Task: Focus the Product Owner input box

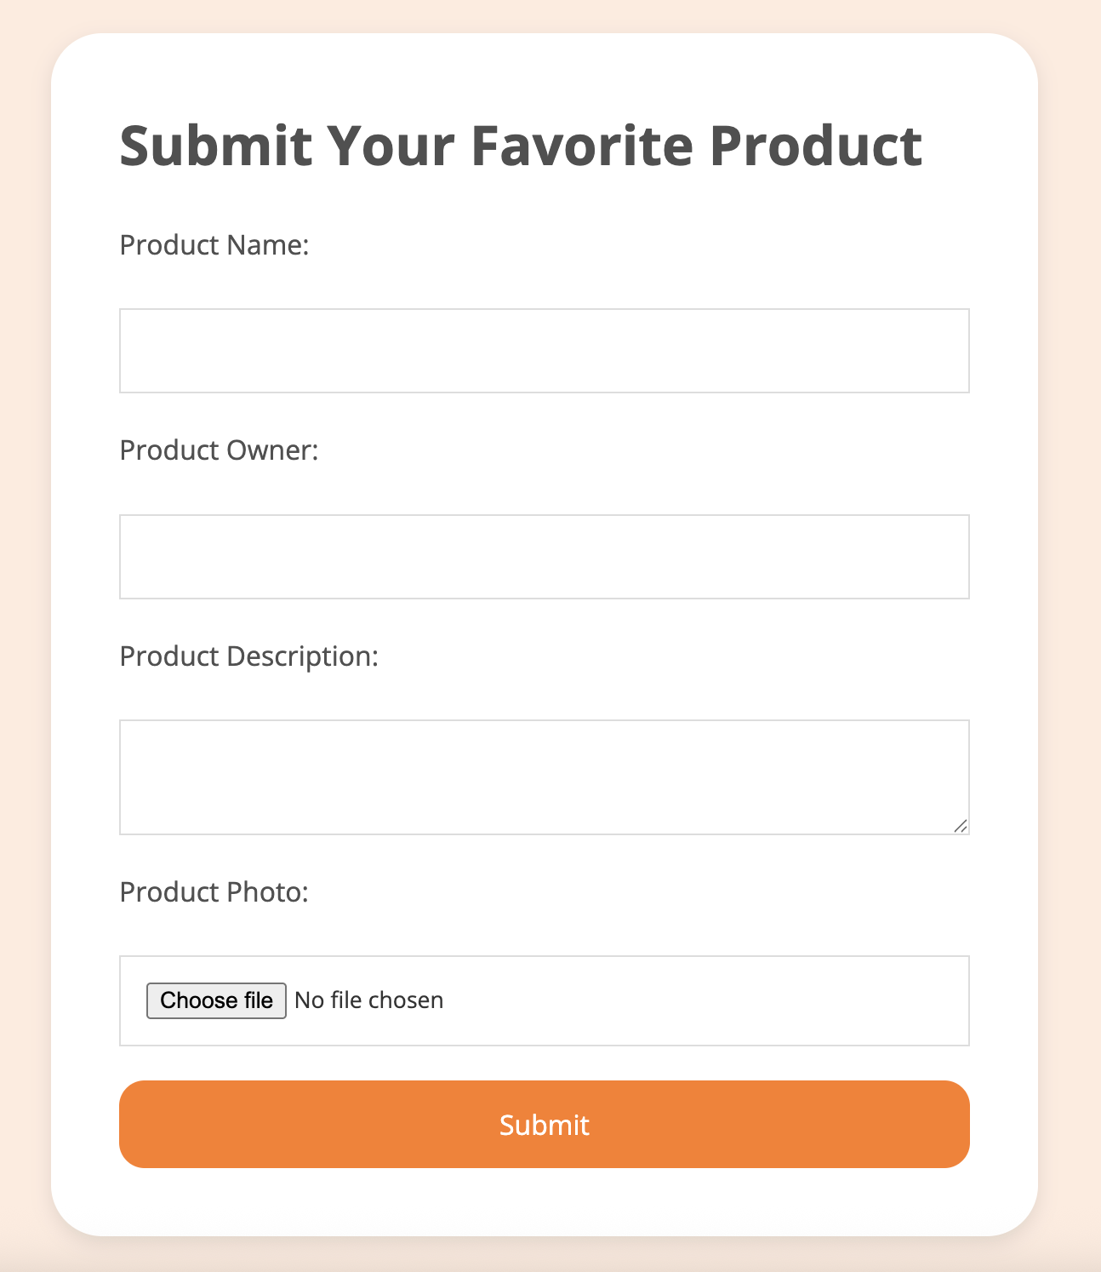Action: pos(544,557)
